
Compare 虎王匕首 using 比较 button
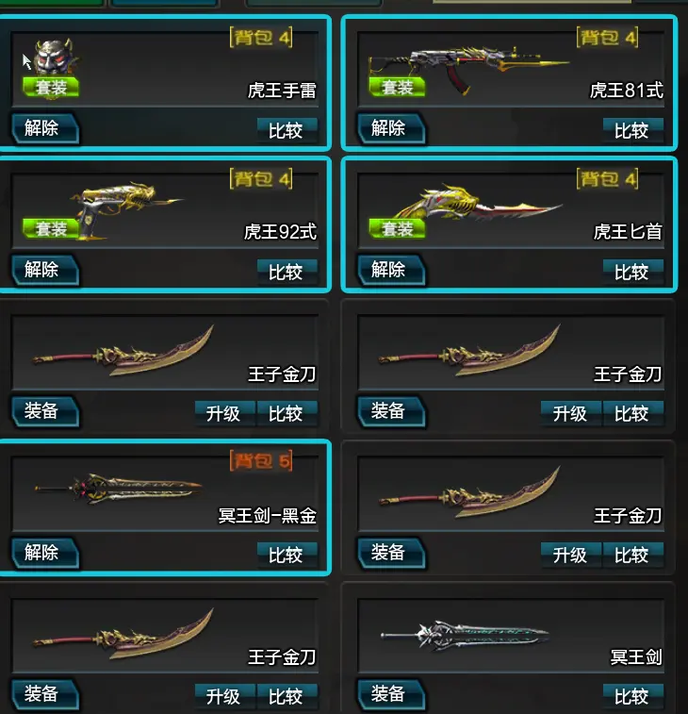coord(633,272)
